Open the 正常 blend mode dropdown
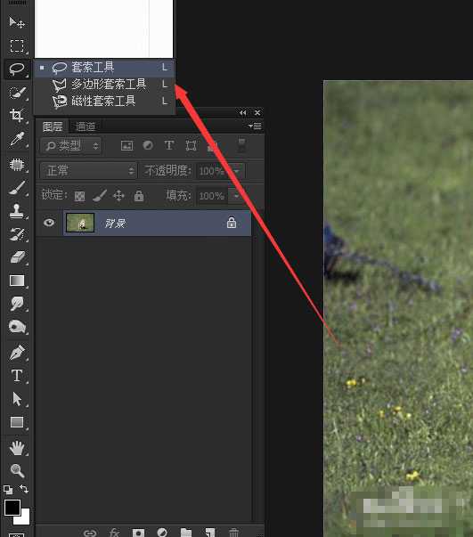 click(x=88, y=171)
